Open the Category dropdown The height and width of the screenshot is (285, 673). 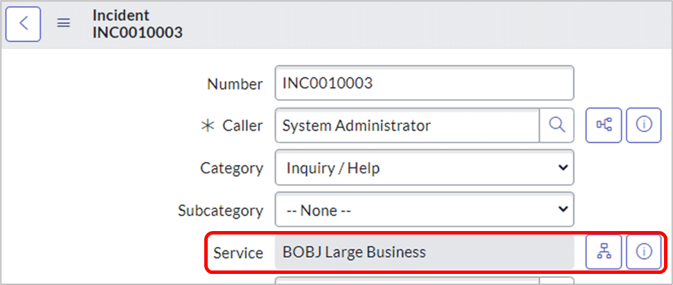pyautogui.click(x=424, y=167)
